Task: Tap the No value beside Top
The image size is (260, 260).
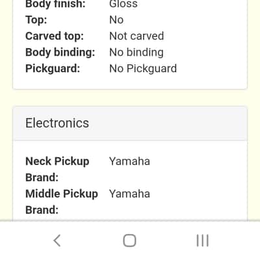Action: point(116,20)
